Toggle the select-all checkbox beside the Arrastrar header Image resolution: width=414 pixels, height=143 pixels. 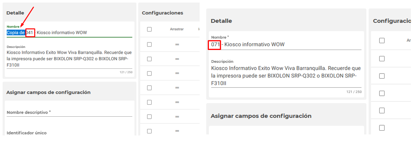(x=149, y=29)
